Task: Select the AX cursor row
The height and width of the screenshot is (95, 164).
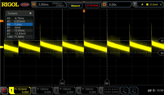Action: click(x=20, y=18)
